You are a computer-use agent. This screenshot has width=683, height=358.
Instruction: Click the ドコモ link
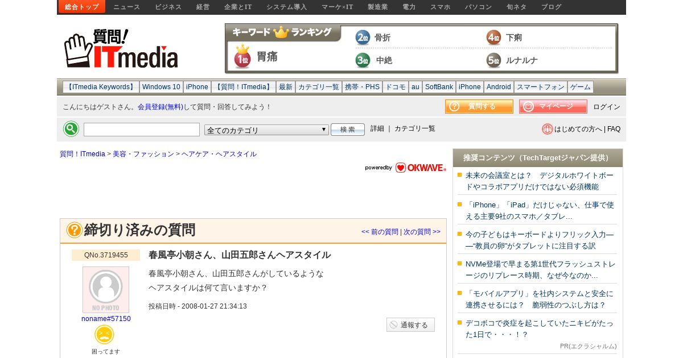tap(396, 87)
